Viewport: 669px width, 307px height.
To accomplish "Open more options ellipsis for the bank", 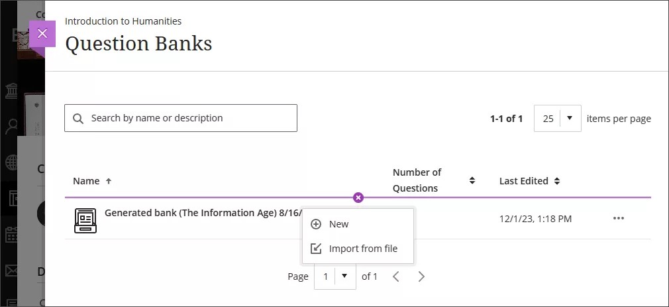I will click(x=618, y=218).
